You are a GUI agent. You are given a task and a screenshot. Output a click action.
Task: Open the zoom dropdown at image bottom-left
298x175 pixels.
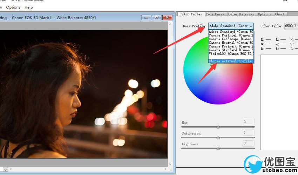pos(5,169)
